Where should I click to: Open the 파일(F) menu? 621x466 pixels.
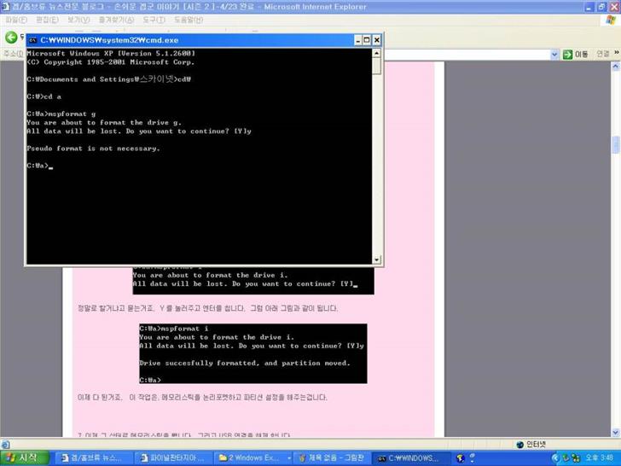point(16,20)
